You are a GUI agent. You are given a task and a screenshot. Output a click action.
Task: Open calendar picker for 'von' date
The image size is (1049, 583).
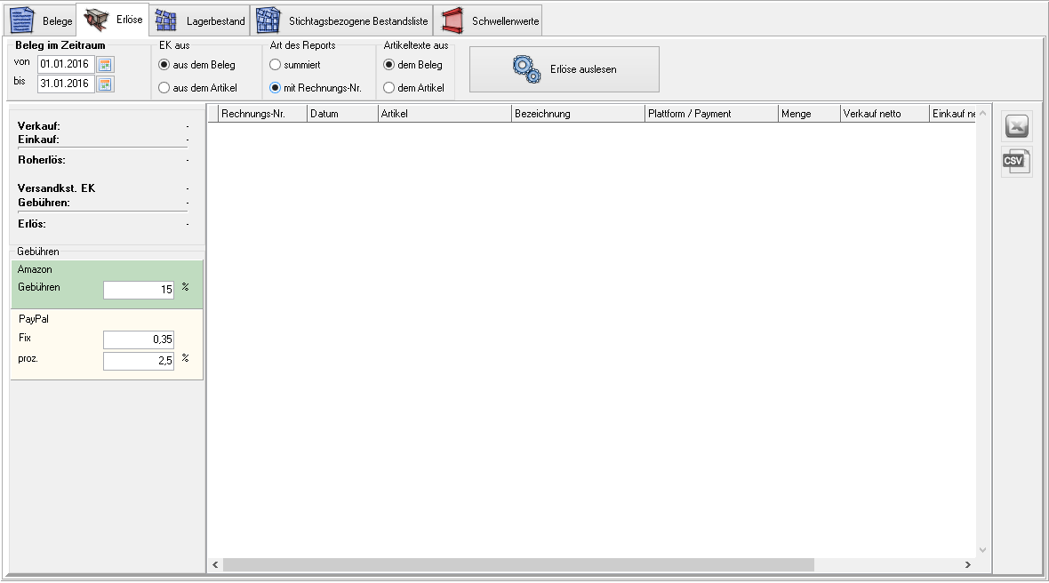click(106, 64)
